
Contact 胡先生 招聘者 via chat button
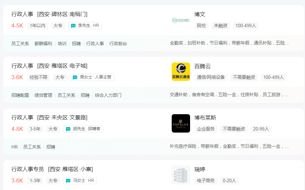[x=83, y=129]
